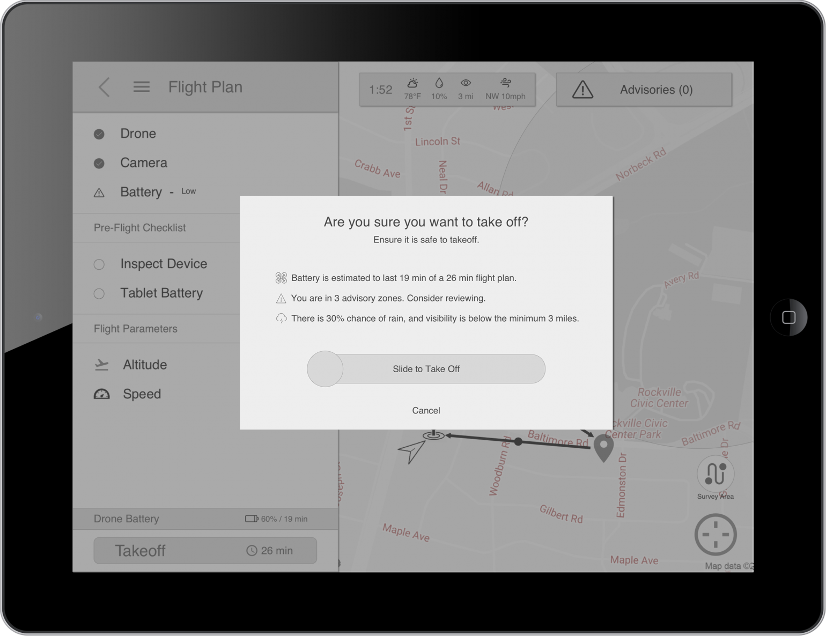Click the drone battery level icon

252,519
